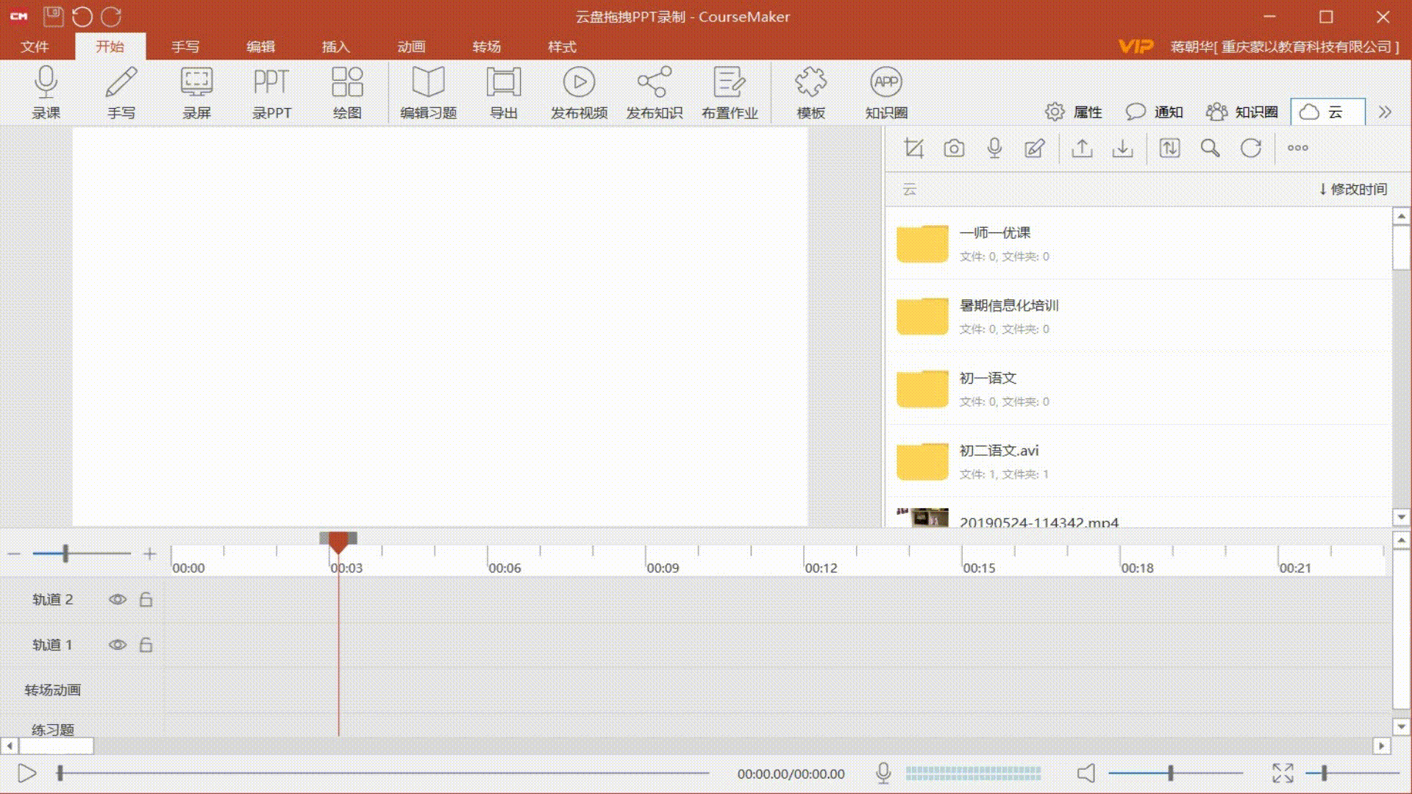Image resolution: width=1412 pixels, height=794 pixels.
Task: Open the 属性 properties panel
Action: coord(1074,112)
